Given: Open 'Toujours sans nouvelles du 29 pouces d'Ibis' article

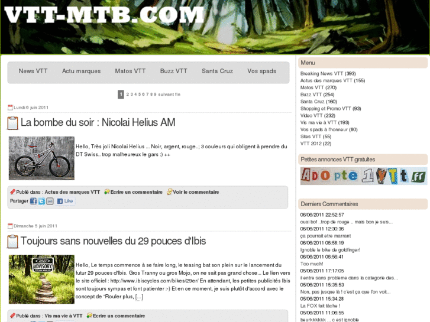Looking at the screenshot, I should click(113, 241).
